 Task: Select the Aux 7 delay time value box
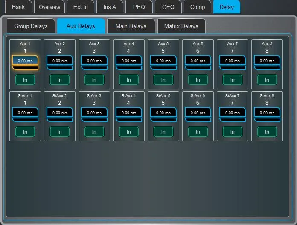pyautogui.click(x=233, y=61)
